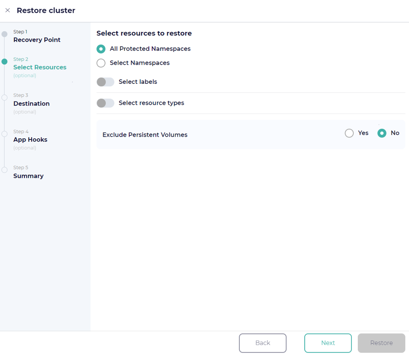Enable the Select labels toggle

point(105,82)
